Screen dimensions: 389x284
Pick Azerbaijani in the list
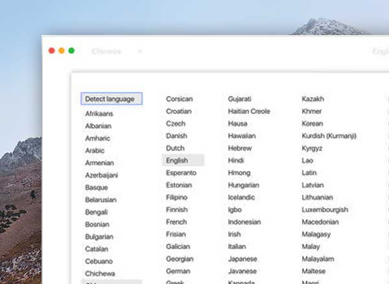tap(102, 175)
